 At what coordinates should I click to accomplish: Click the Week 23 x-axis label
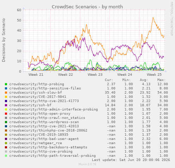click(x=95, y=75)
